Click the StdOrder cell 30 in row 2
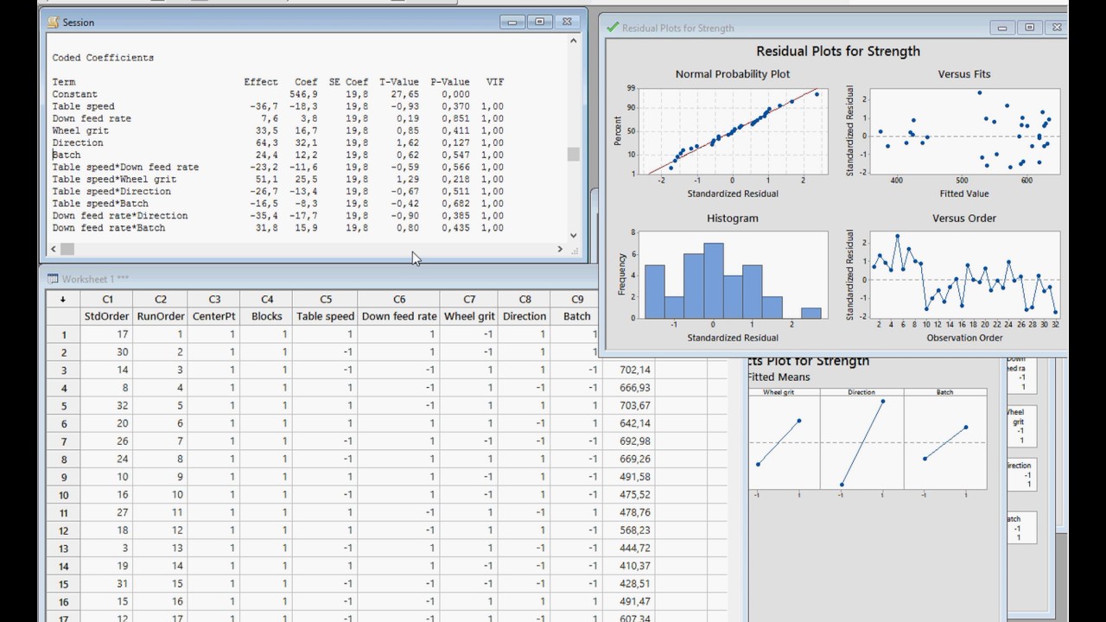1106x622 pixels. [107, 352]
